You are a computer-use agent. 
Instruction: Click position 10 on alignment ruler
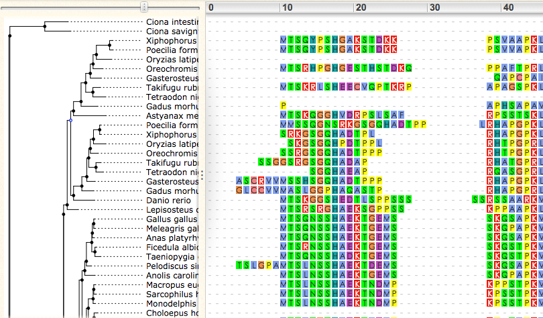[287, 7]
